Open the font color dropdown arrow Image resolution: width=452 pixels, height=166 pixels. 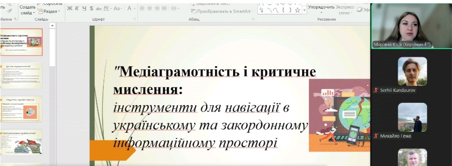coord(134,9)
